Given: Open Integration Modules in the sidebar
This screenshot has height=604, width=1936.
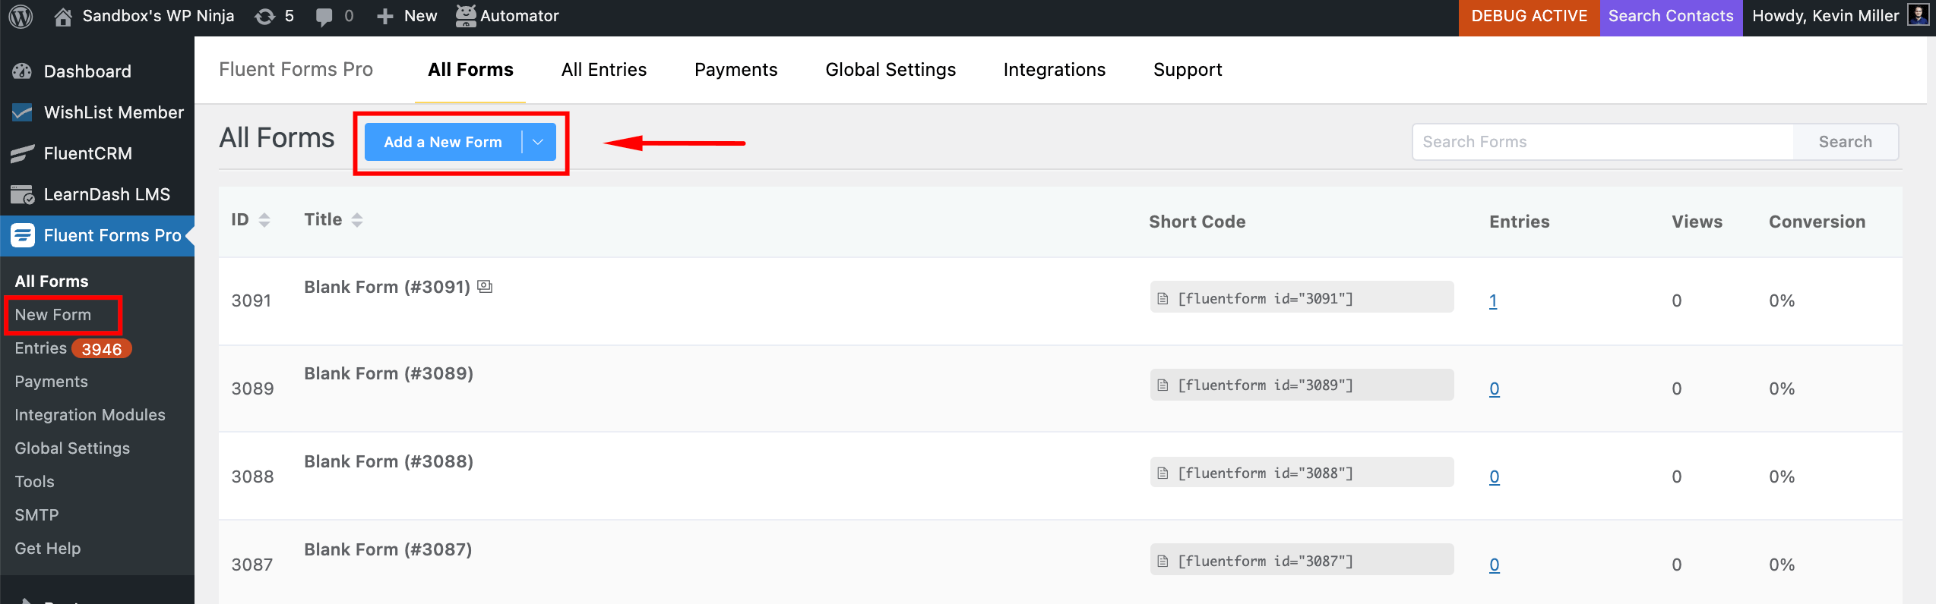Looking at the screenshot, I should coord(90,414).
